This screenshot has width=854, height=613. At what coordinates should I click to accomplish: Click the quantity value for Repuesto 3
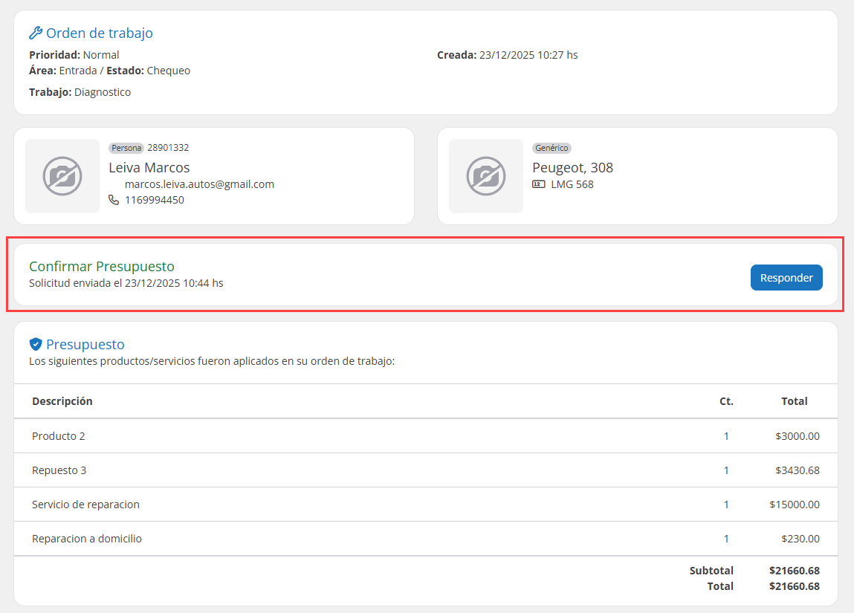726,470
